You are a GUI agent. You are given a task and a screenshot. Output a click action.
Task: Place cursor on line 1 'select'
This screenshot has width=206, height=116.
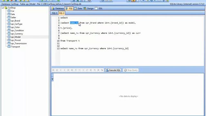tap(64, 18)
